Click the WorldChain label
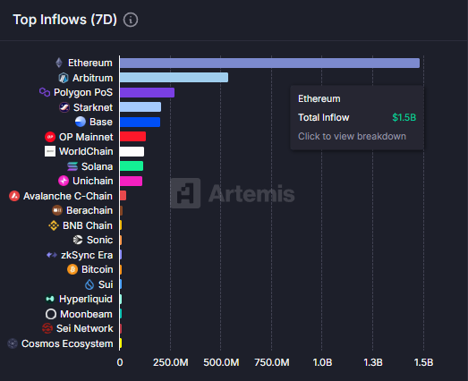The width and height of the screenshot is (468, 381). click(86, 151)
